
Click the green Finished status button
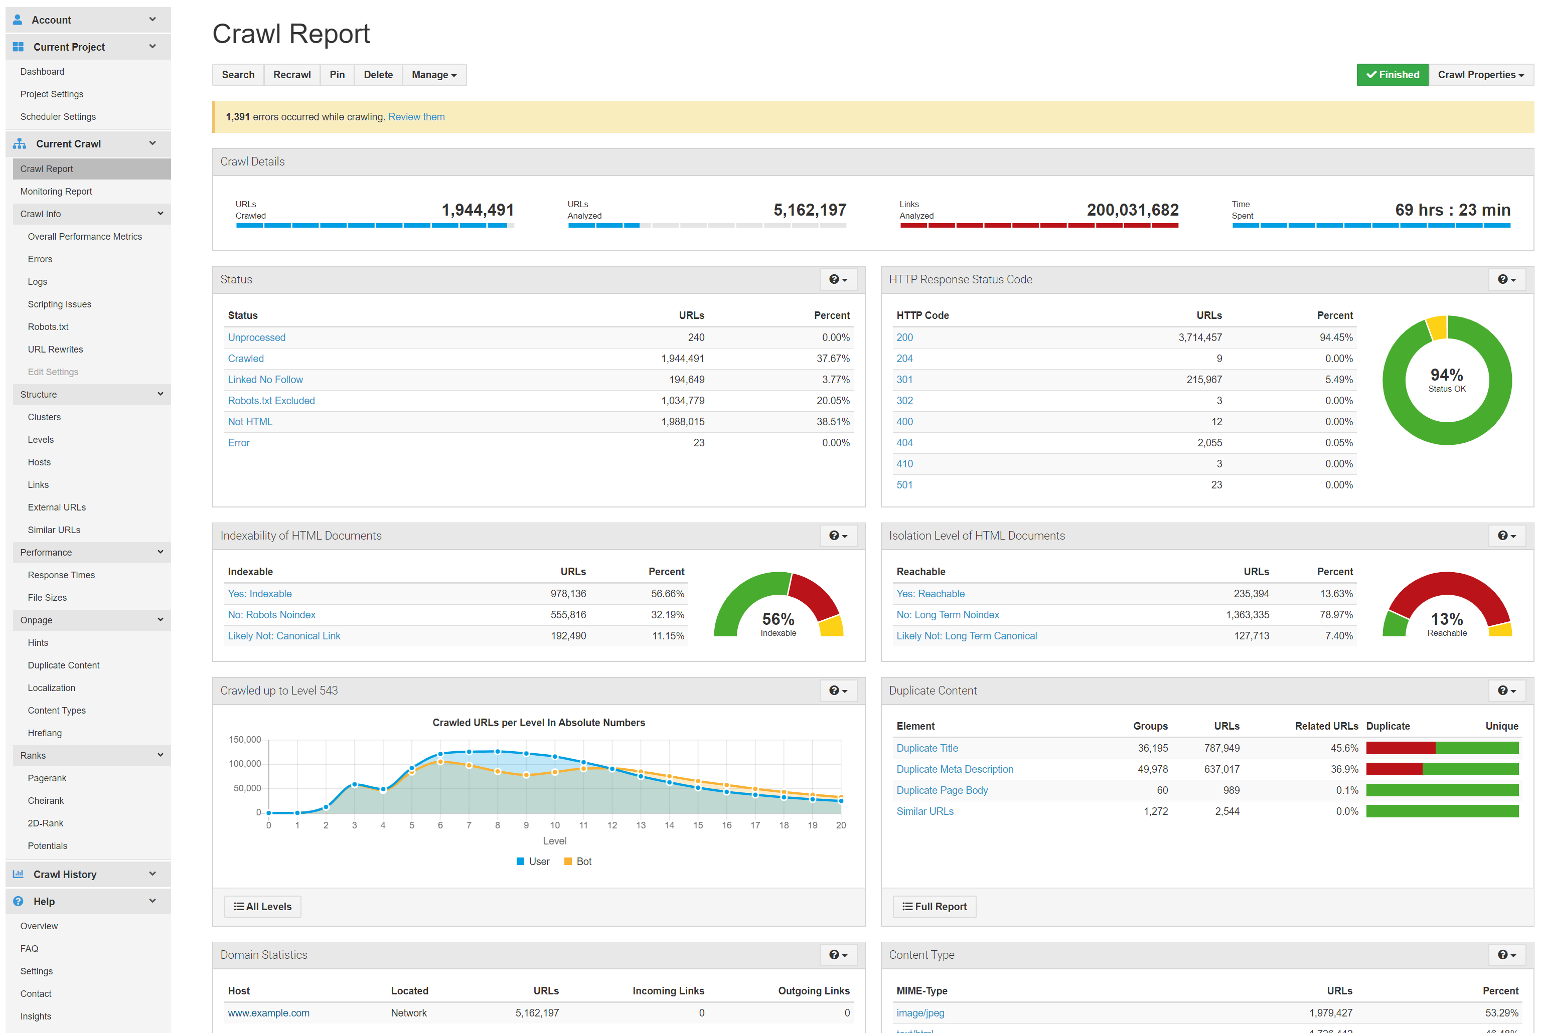click(x=1392, y=74)
